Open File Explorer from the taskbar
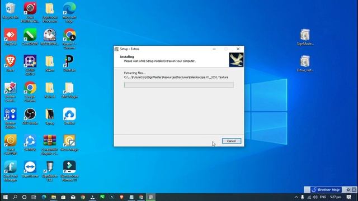 [54, 197]
